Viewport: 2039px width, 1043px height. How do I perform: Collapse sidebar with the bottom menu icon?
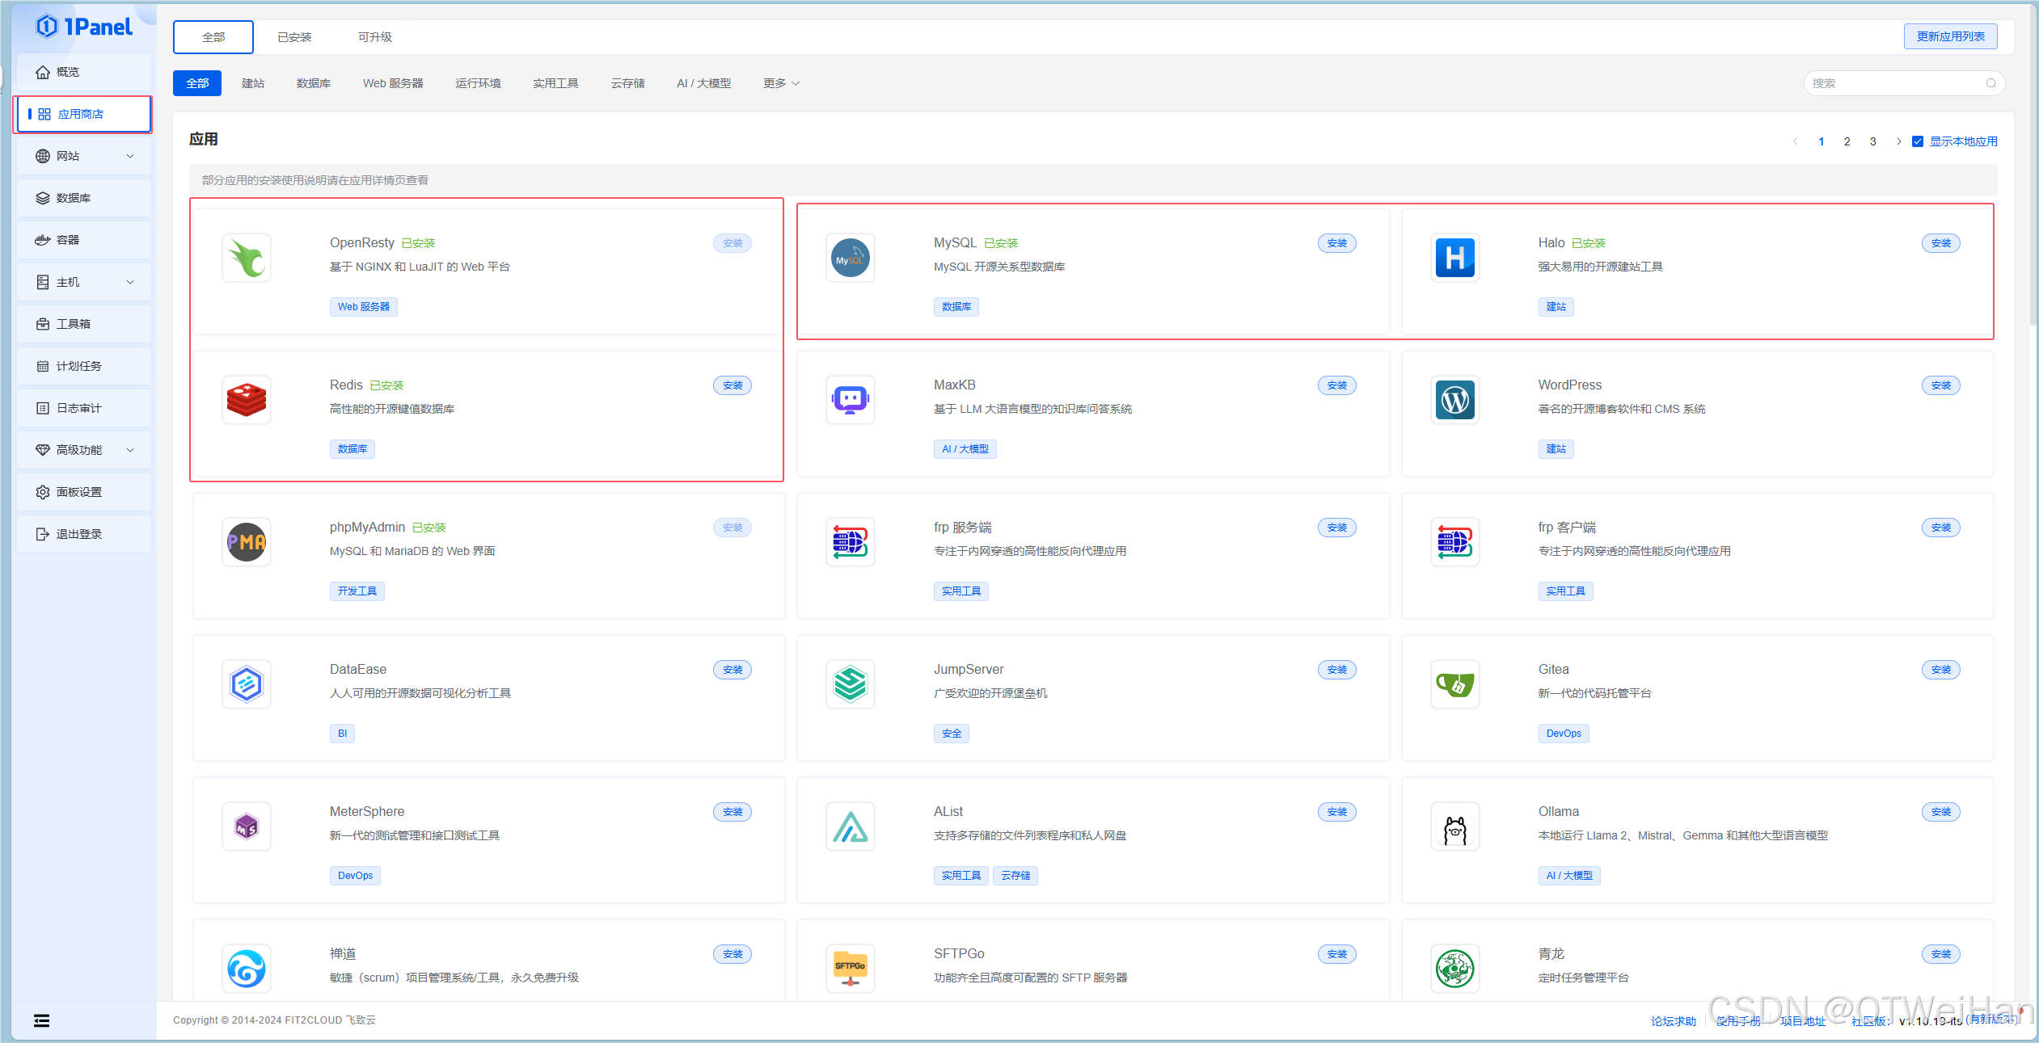pos(42,1021)
